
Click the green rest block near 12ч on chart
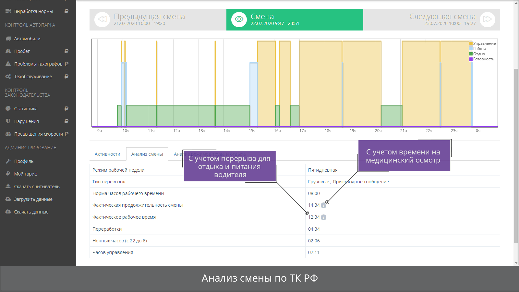(186, 116)
